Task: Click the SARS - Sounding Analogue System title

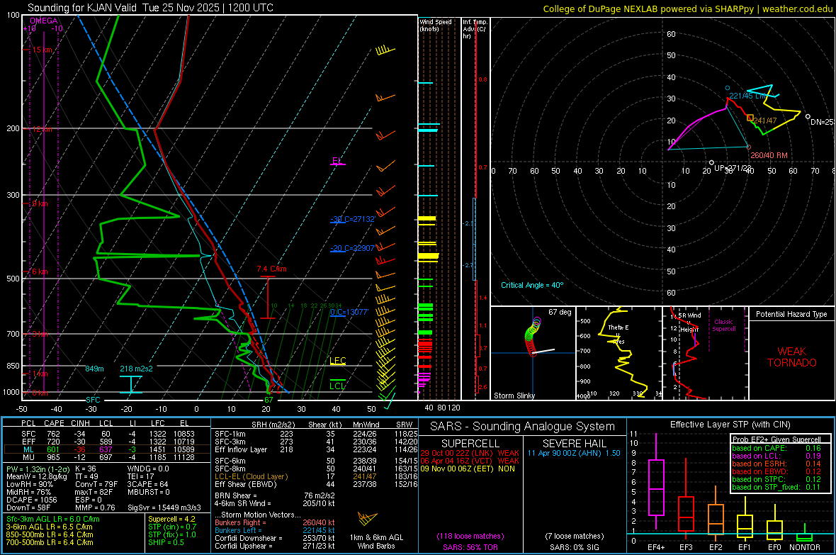Action: point(523,426)
